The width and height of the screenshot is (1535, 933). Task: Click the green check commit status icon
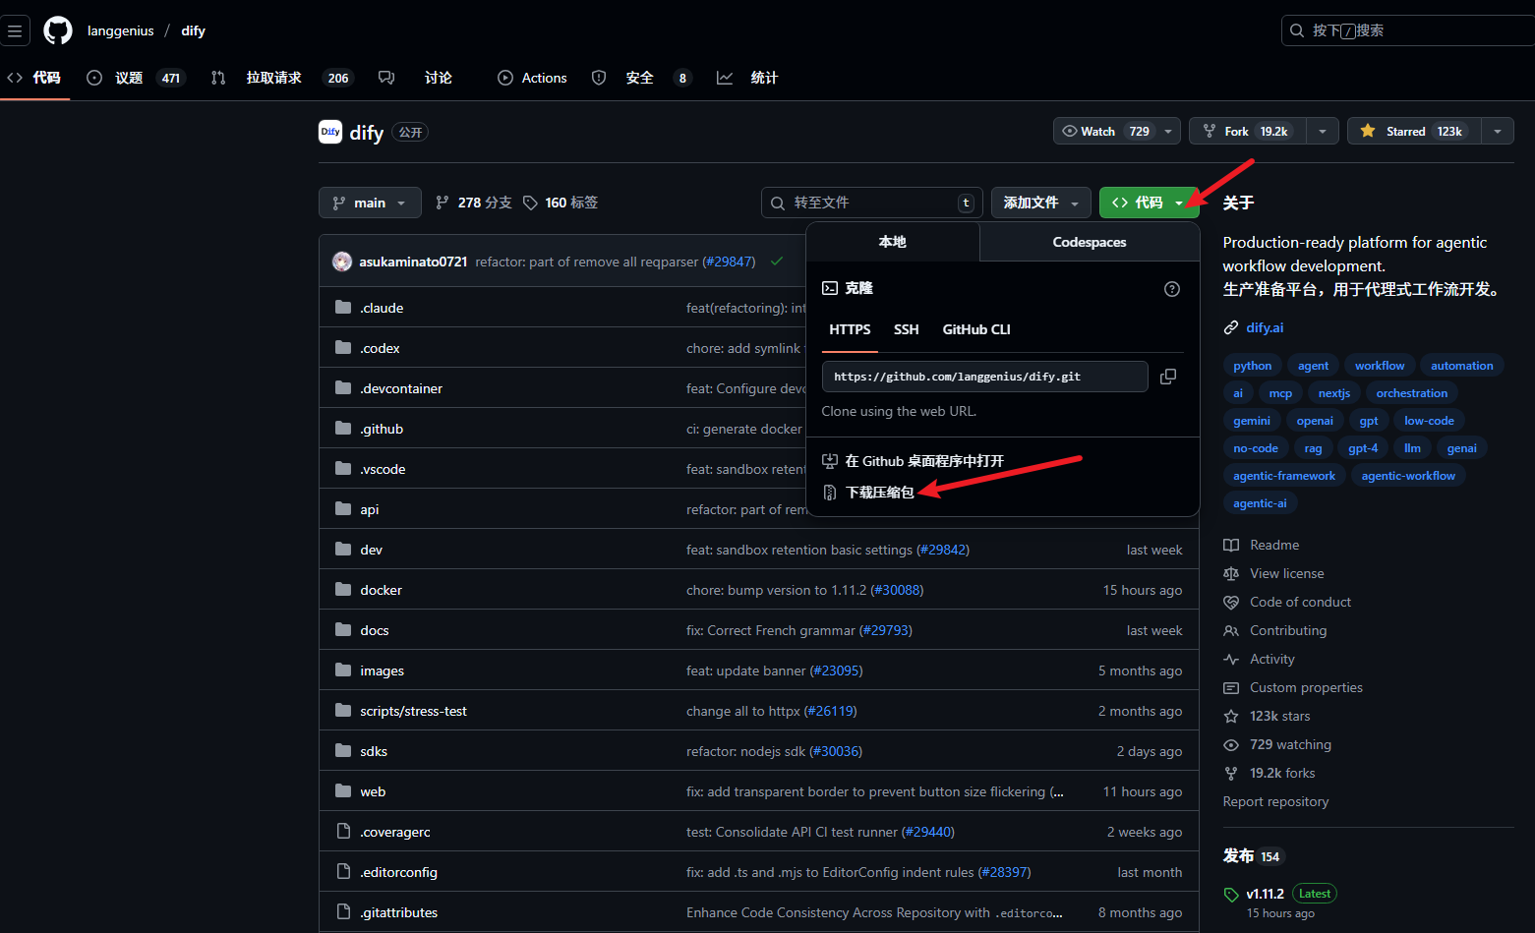tap(777, 262)
